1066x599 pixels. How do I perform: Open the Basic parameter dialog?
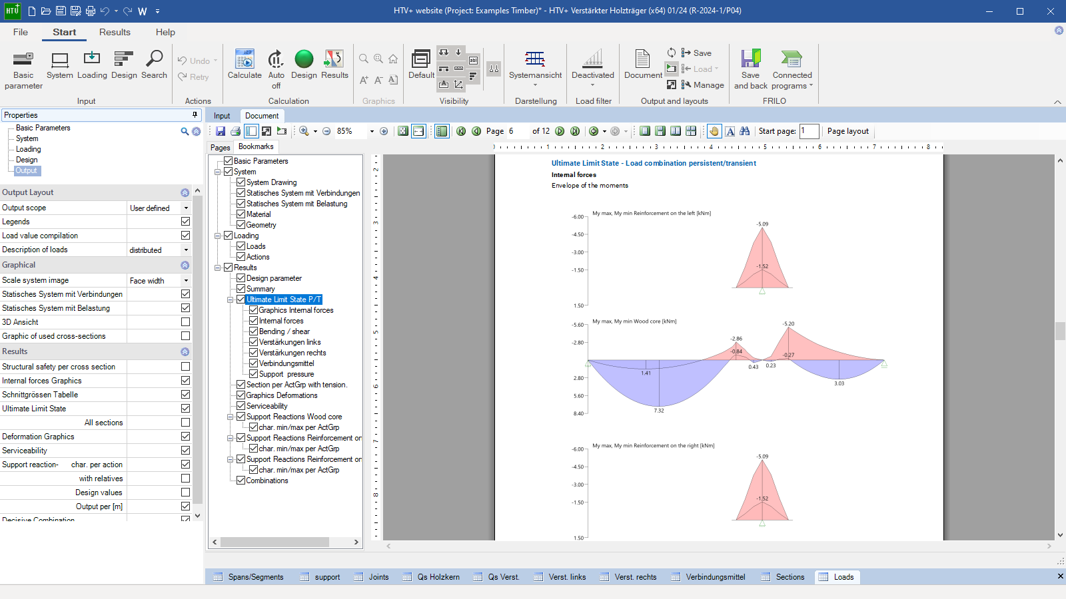point(23,70)
